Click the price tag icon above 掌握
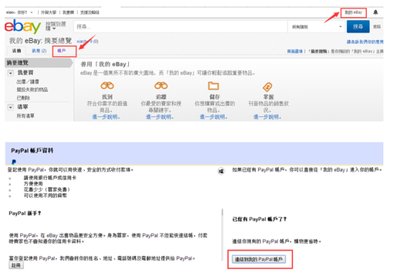Image resolution: width=397 pixels, height=276 pixels. point(267,87)
